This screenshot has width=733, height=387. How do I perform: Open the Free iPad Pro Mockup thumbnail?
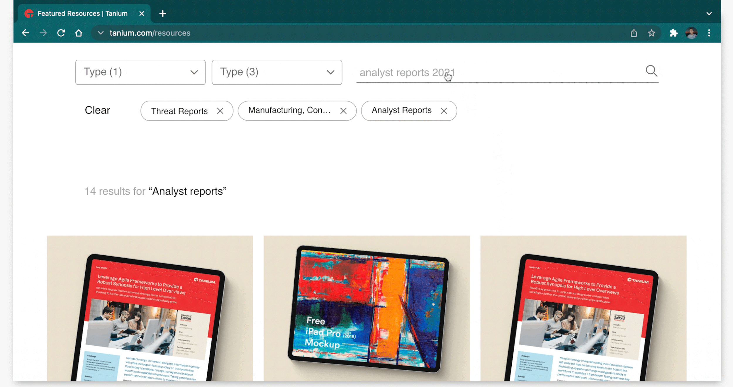click(366, 308)
